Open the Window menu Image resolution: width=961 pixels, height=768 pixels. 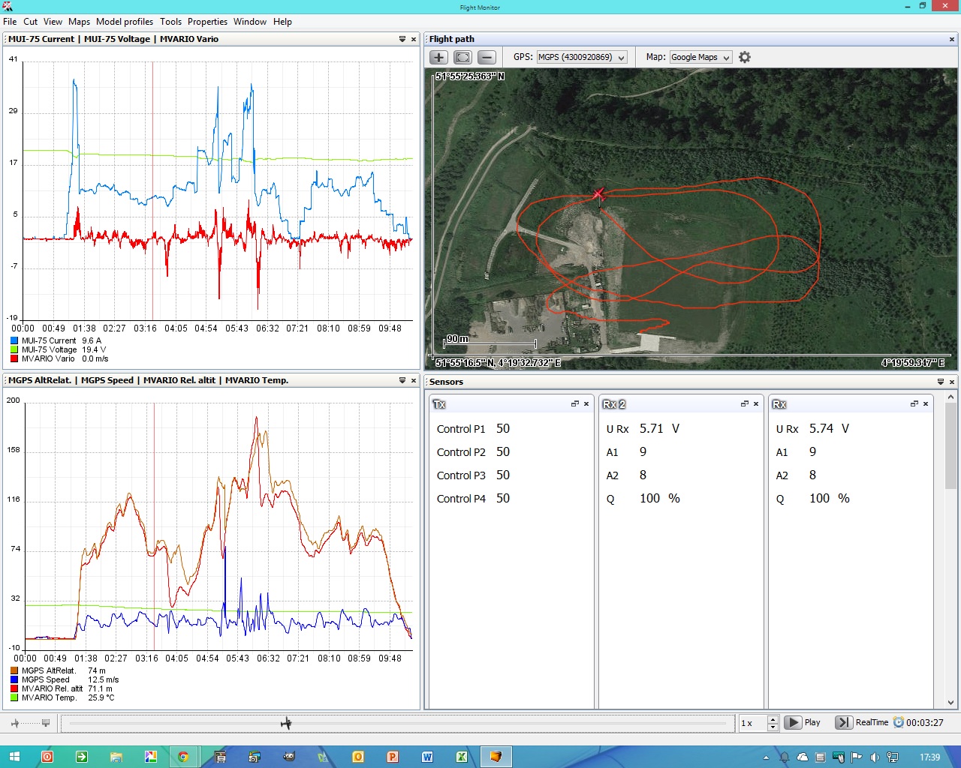pos(250,22)
